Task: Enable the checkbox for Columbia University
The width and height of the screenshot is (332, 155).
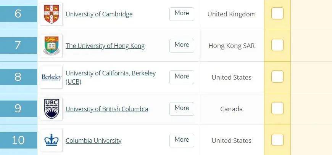Action: [x=277, y=140]
